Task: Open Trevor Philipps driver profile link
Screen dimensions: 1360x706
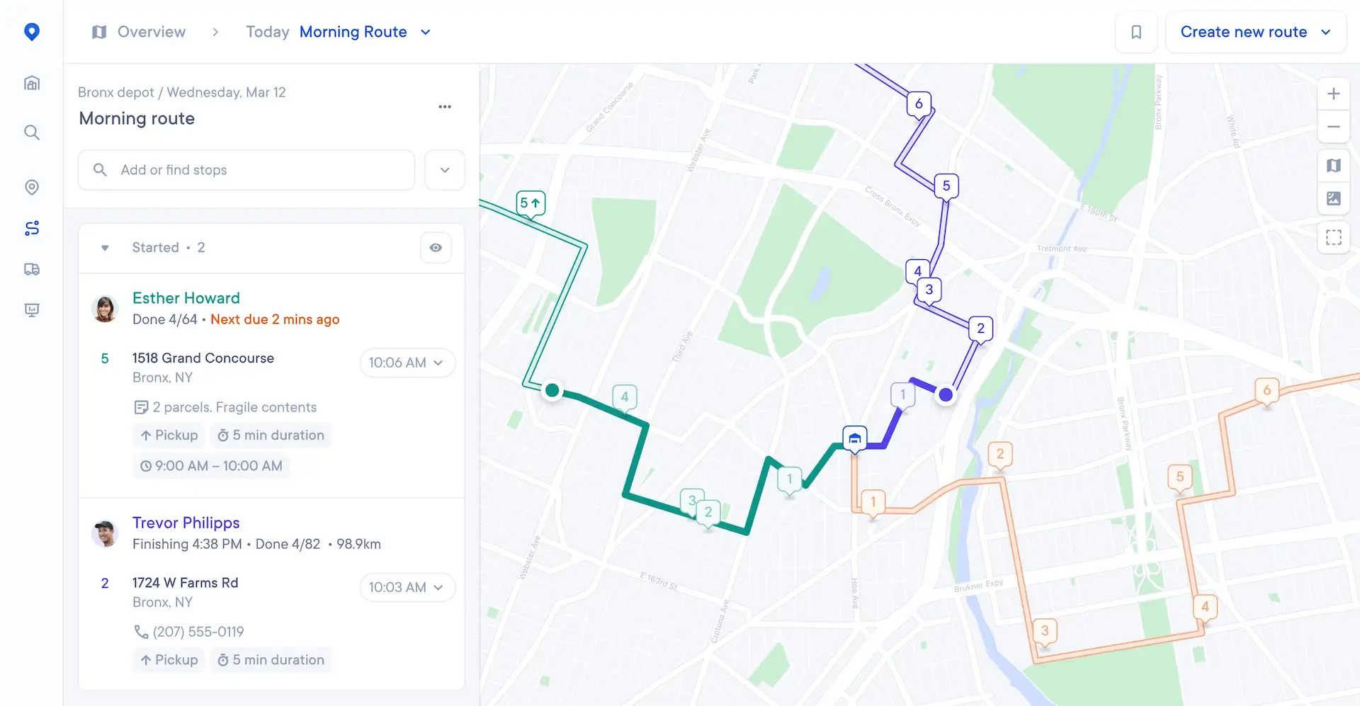Action: coord(186,523)
